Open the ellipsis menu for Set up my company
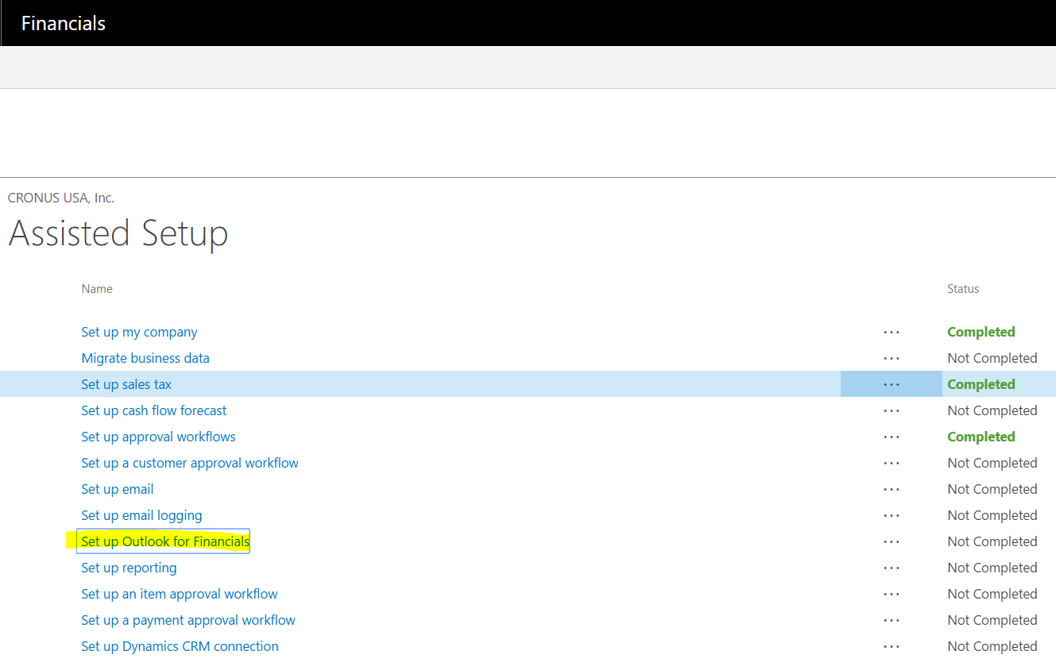 (891, 332)
